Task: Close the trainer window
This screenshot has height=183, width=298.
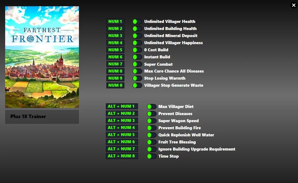Action: tap(293, 5)
